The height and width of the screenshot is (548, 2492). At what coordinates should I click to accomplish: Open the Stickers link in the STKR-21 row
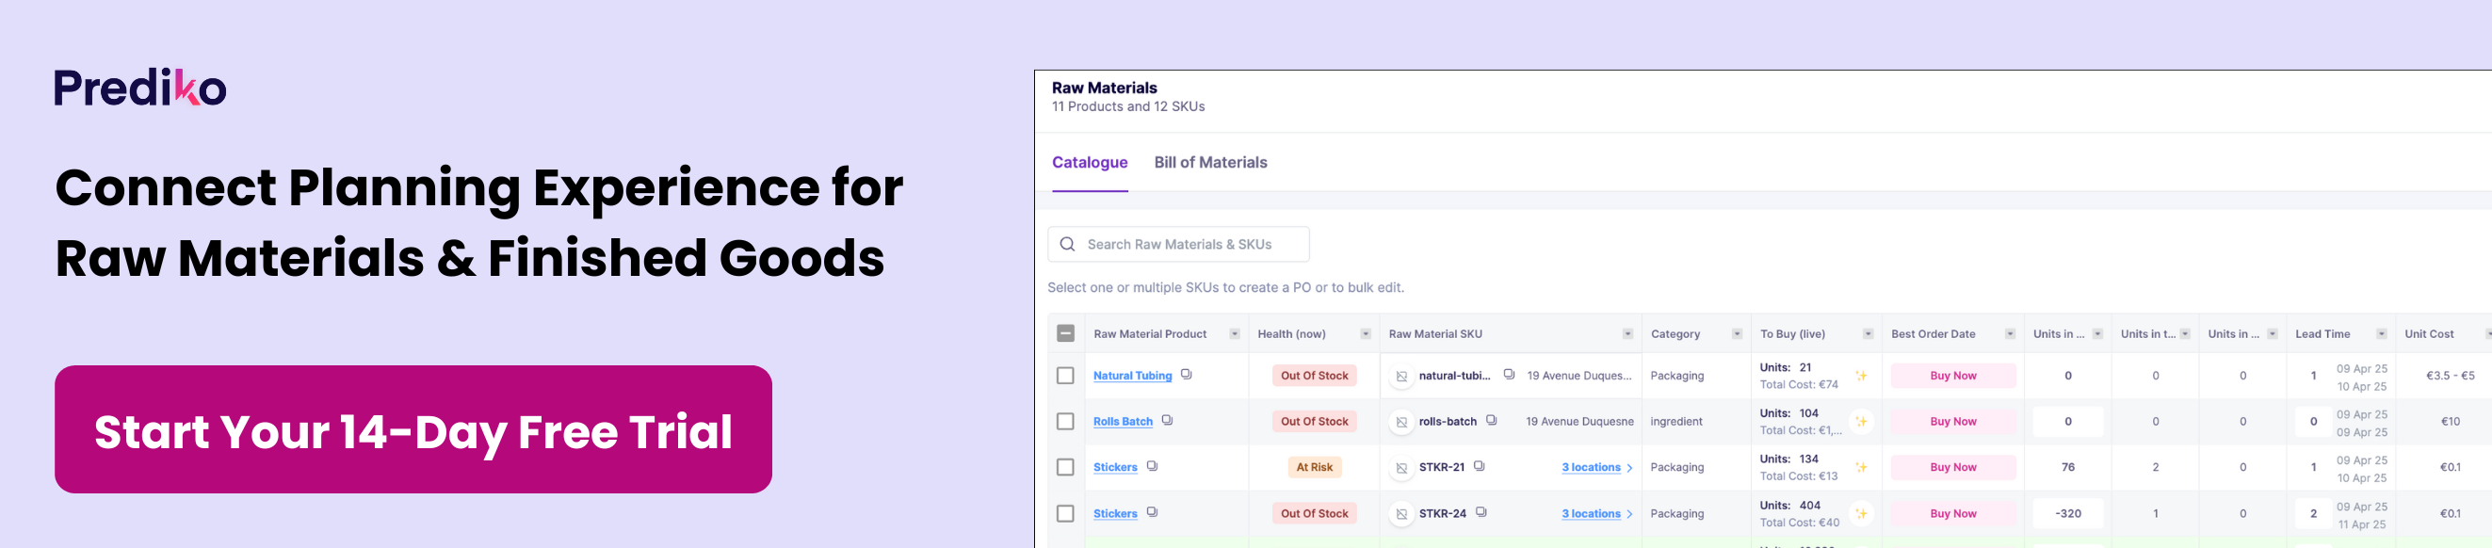pos(1114,467)
